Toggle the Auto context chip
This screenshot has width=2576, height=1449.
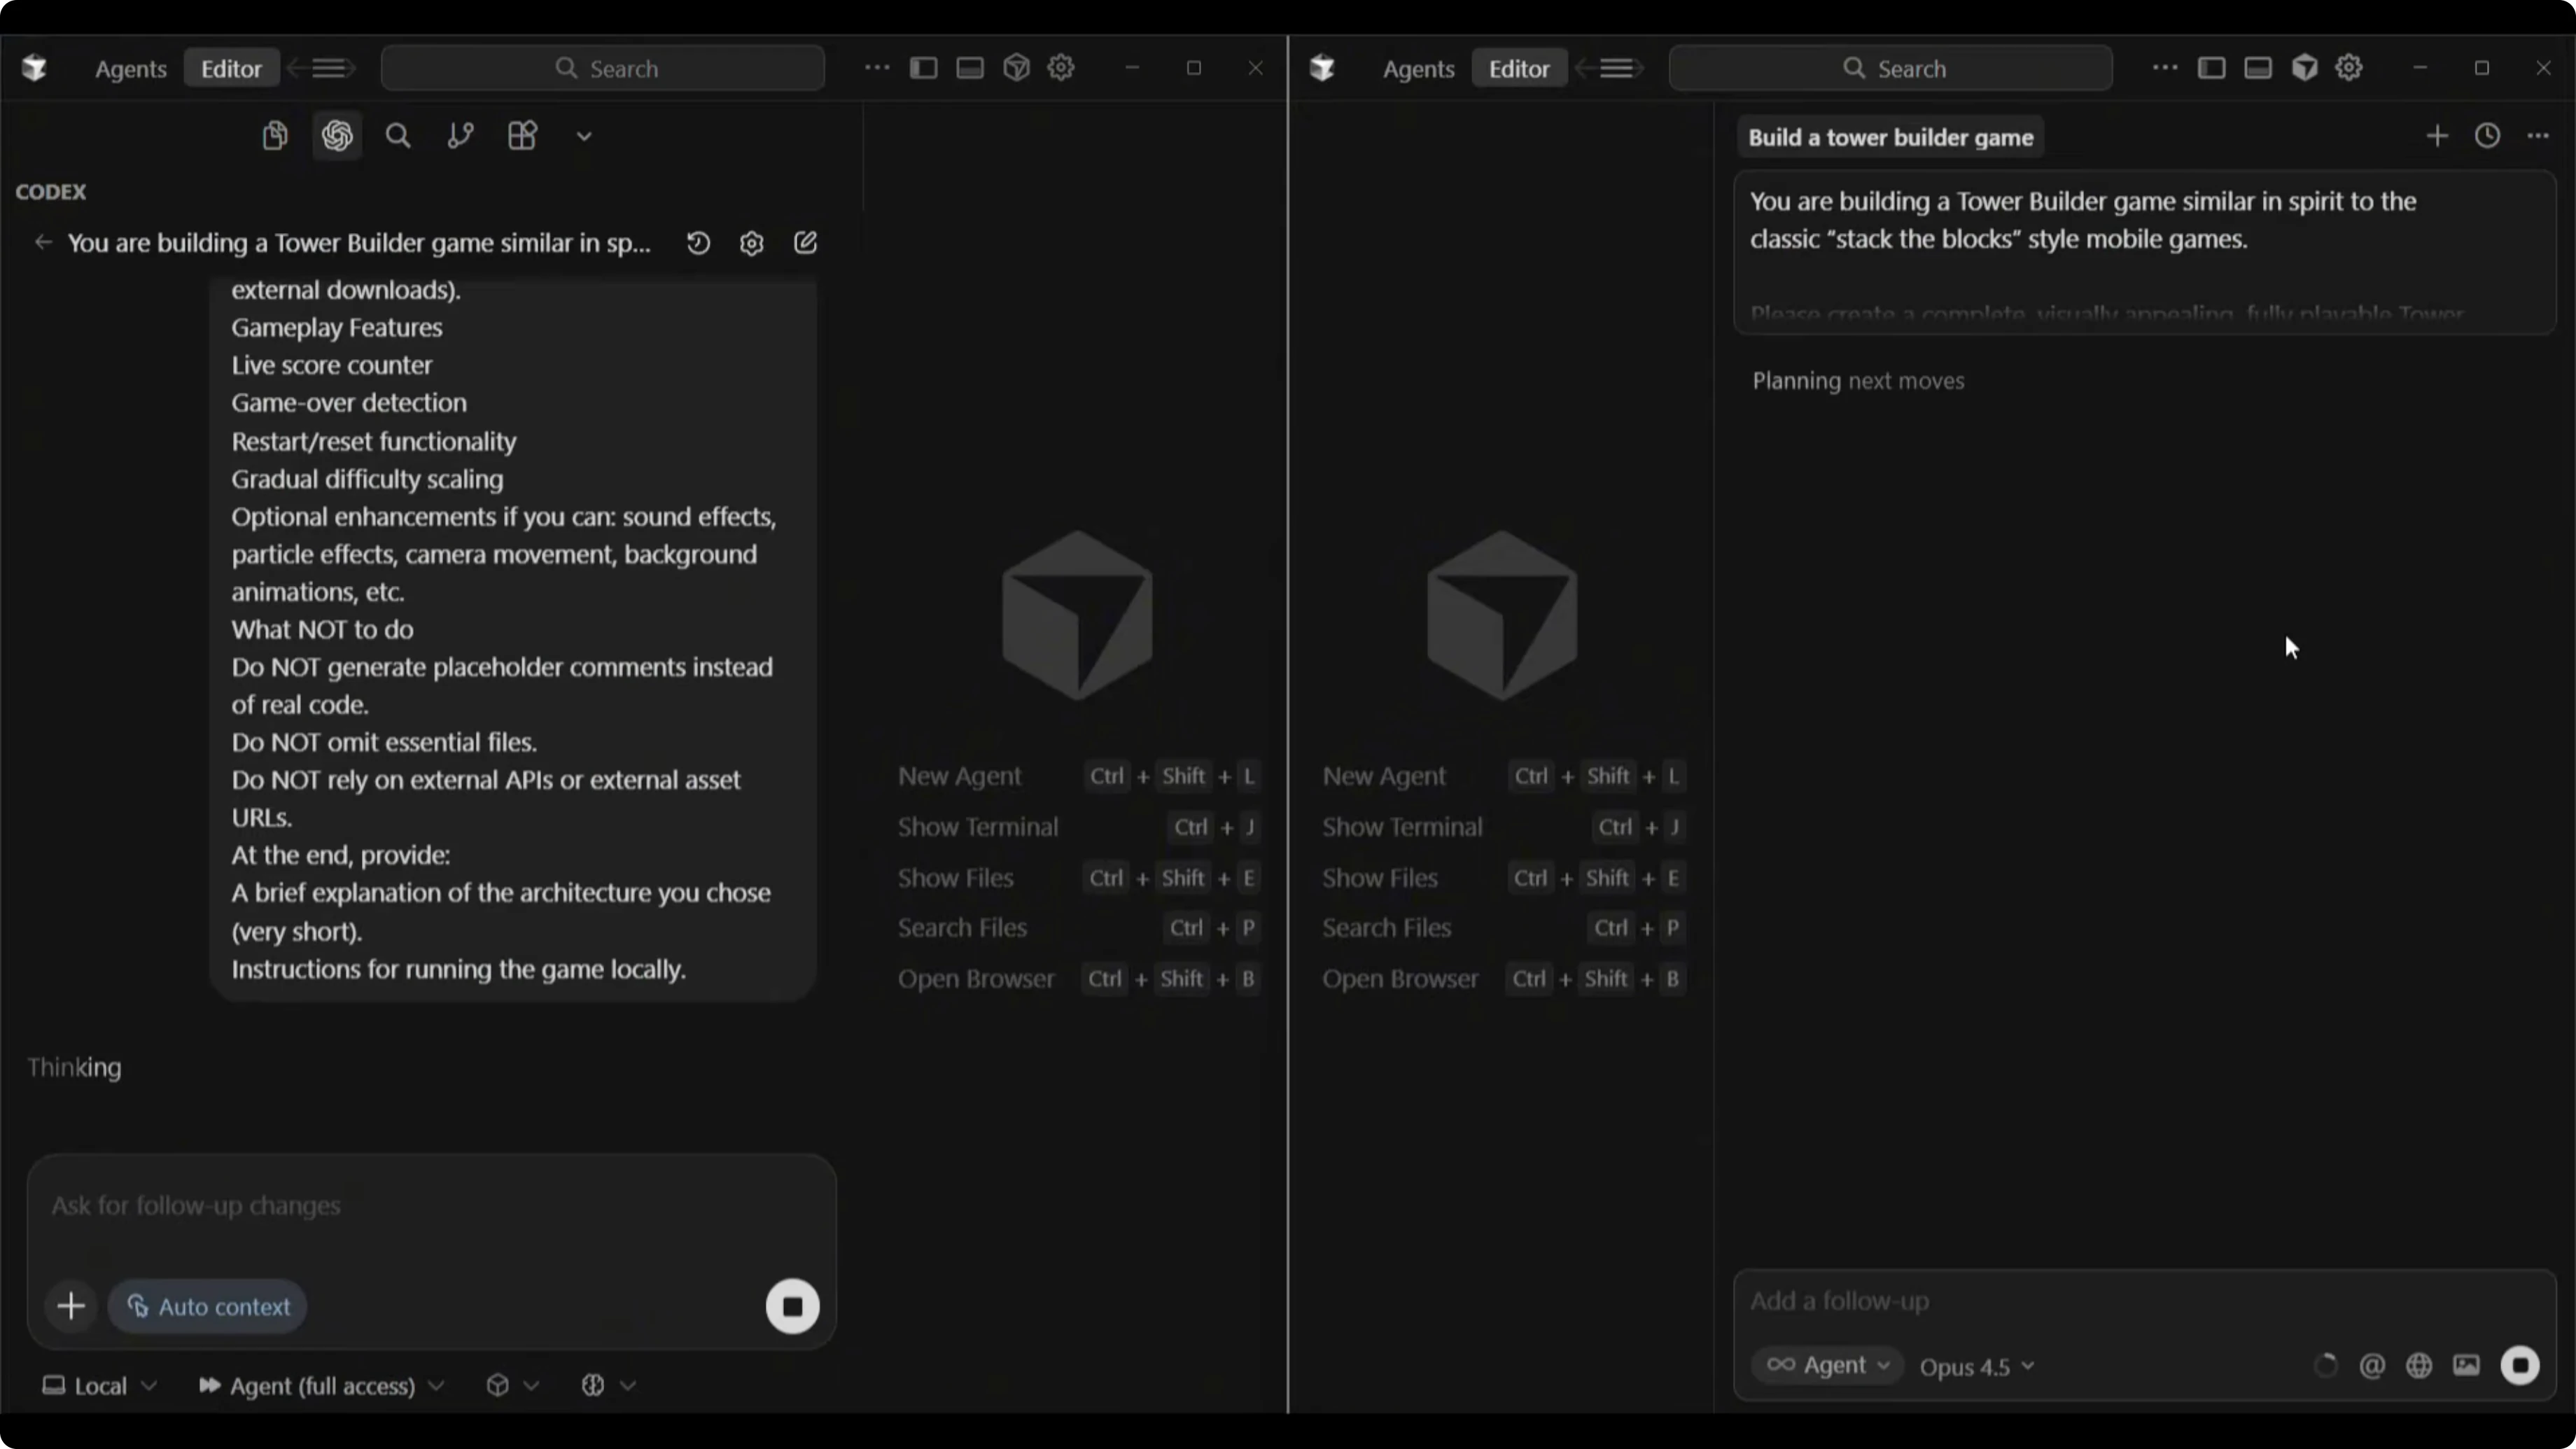(x=208, y=1306)
